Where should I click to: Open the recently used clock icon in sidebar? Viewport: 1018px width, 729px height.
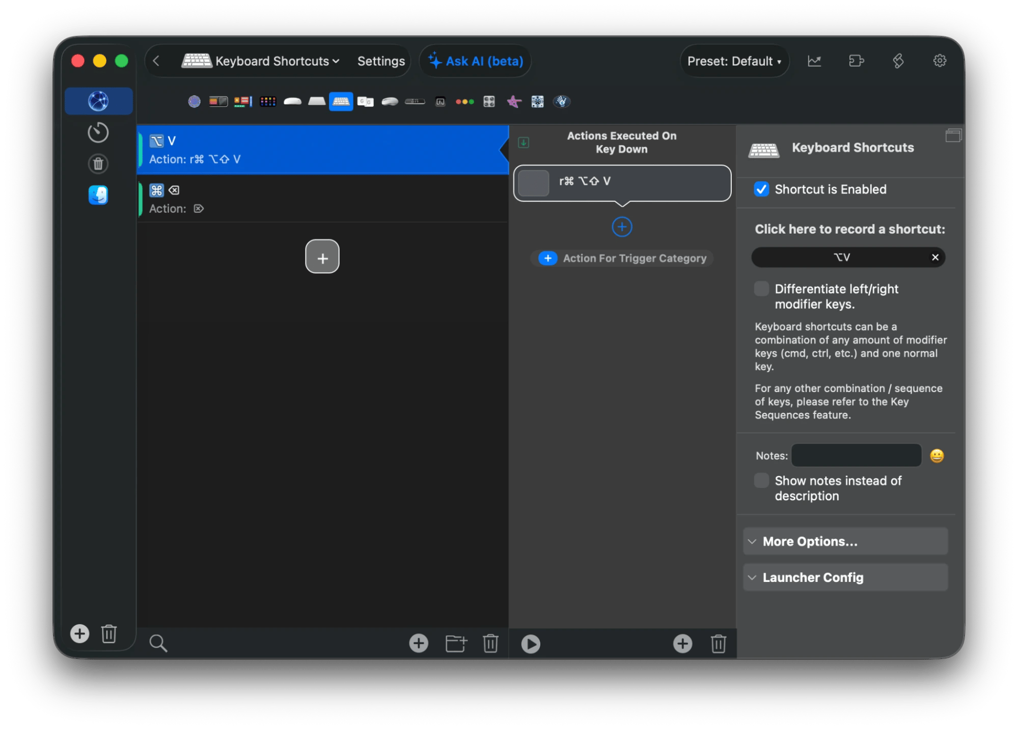pyautogui.click(x=98, y=132)
